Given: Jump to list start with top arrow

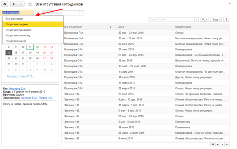Looking at the screenshot, I should pyautogui.click(x=213, y=144).
